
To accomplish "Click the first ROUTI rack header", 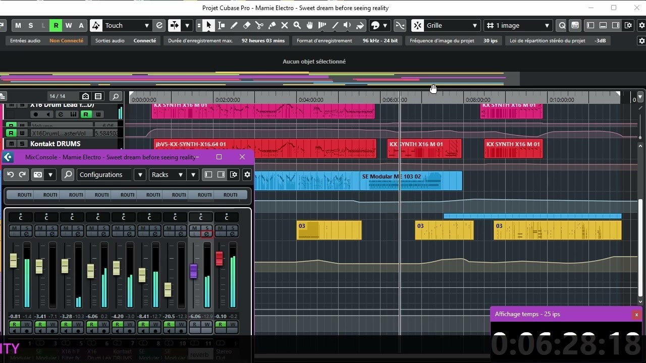I will coord(20,195).
